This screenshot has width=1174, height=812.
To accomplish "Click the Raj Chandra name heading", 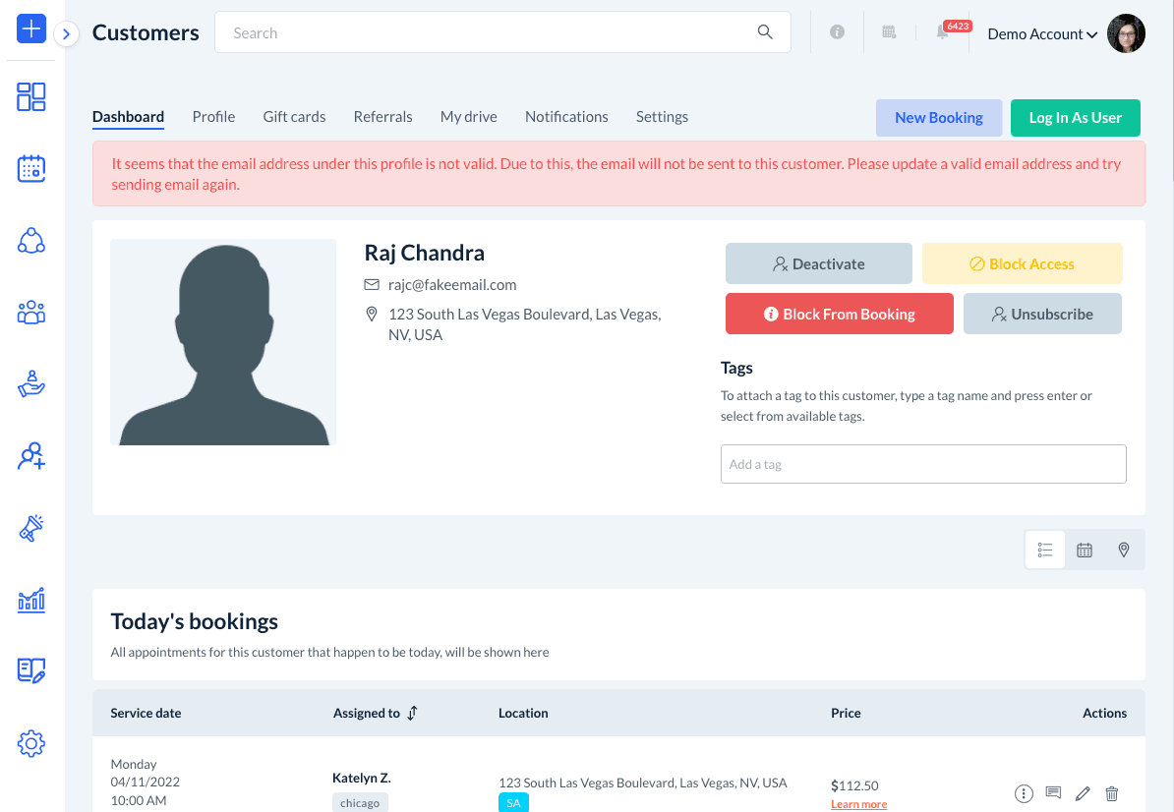I will [425, 253].
